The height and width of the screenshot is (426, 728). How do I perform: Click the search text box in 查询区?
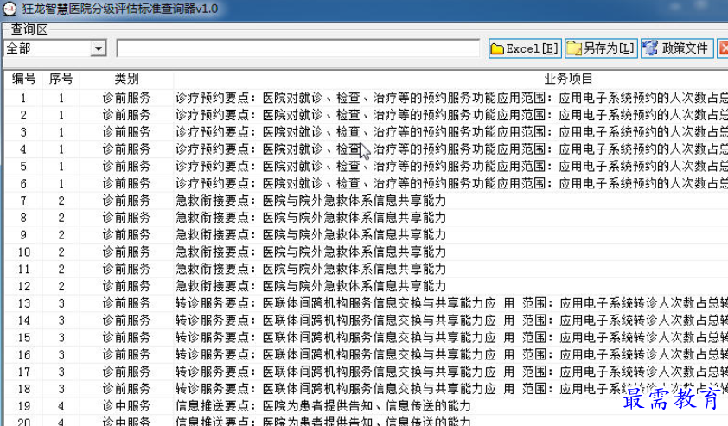[298, 48]
